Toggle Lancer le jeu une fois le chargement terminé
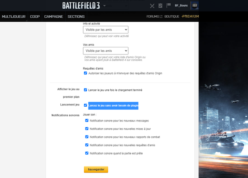This screenshot has height=178, width=248. (86, 90)
